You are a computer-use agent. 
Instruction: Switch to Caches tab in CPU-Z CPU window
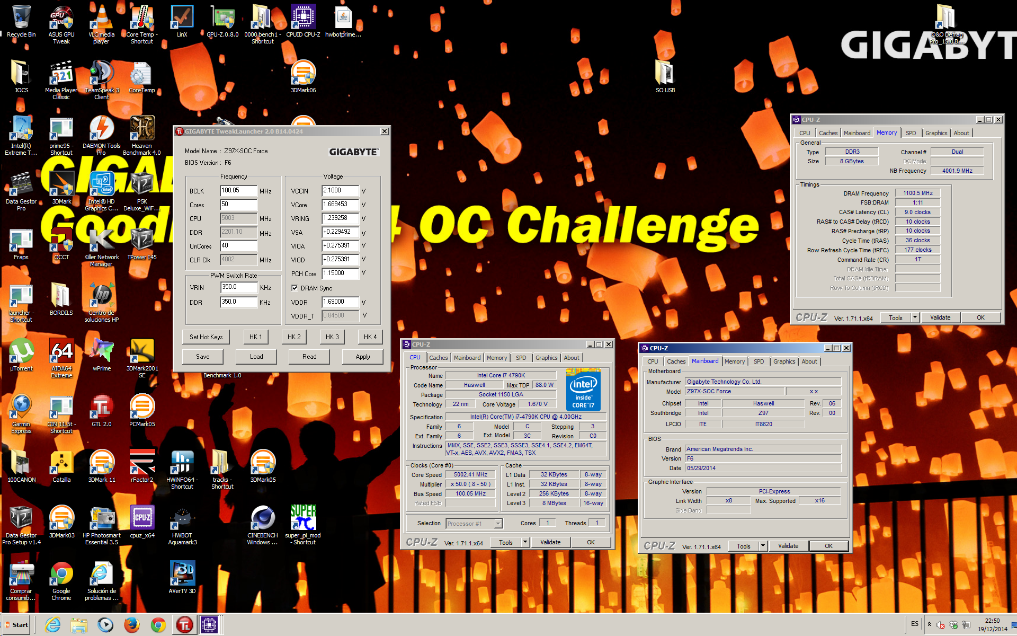pyautogui.click(x=439, y=358)
